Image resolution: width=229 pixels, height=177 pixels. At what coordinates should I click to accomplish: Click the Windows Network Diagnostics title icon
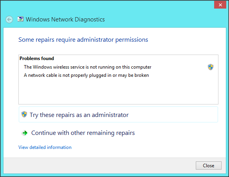pos(20,19)
